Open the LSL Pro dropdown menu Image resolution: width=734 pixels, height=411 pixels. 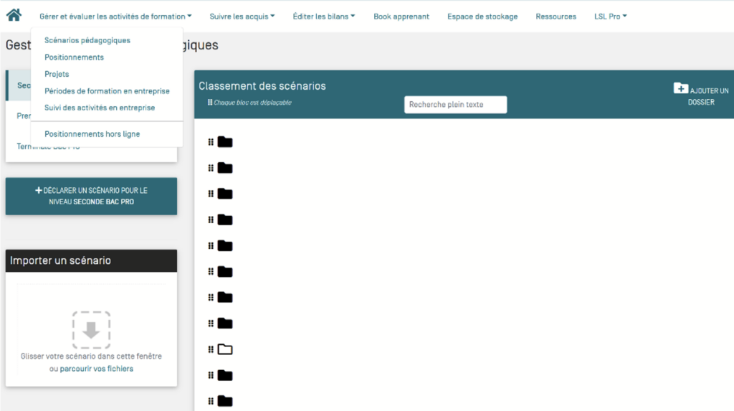[610, 16]
